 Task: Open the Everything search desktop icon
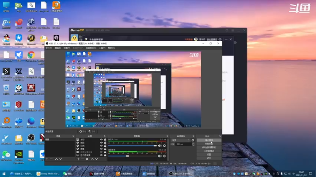click(x=6, y=122)
